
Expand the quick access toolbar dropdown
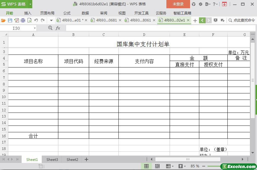click(51, 20)
